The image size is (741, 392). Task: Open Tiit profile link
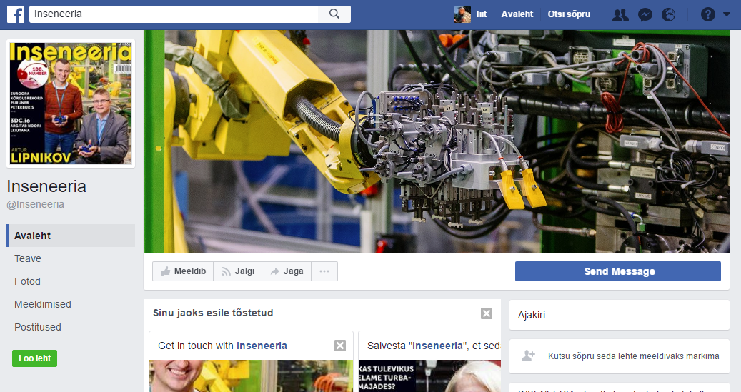pos(481,14)
